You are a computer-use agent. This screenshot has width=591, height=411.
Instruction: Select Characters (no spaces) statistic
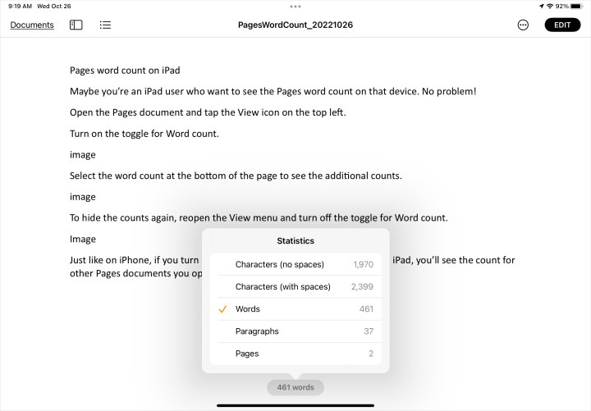295,264
